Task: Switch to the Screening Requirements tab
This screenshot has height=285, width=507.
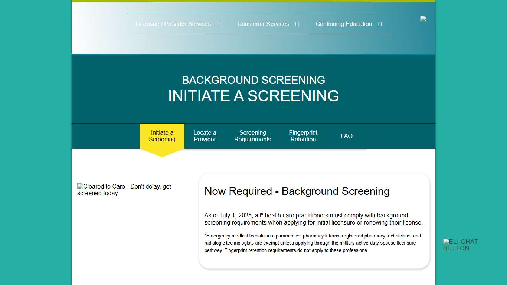Action: (x=252, y=136)
